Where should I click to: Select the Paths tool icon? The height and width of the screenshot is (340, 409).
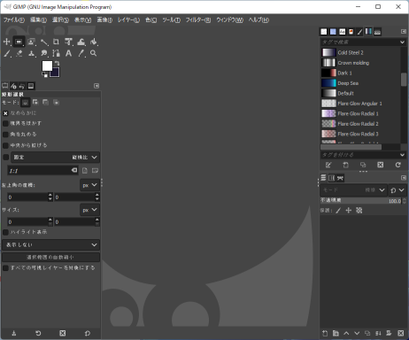tap(56, 53)
